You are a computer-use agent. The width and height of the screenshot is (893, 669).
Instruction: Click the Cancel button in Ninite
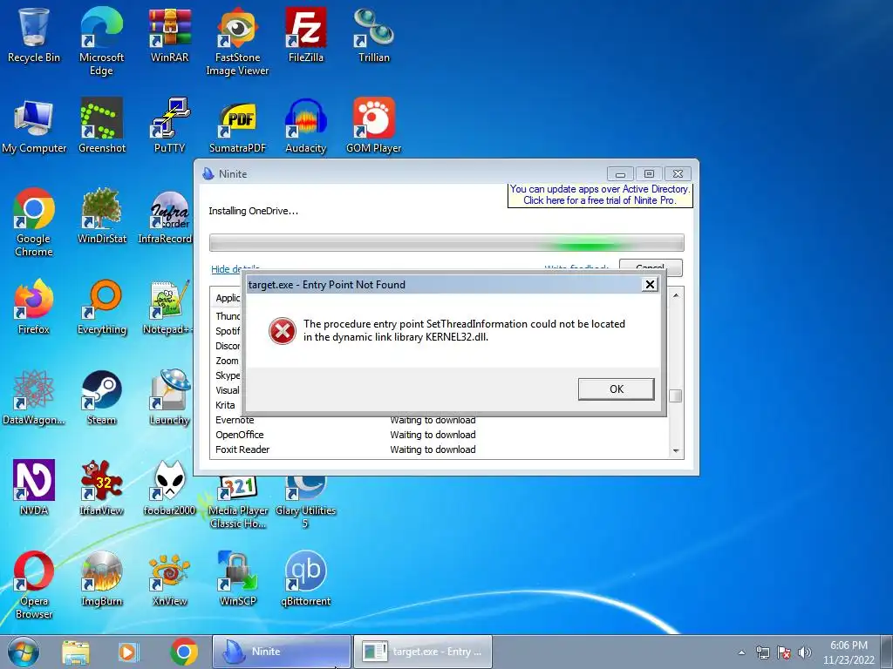(x=651, y=267)
